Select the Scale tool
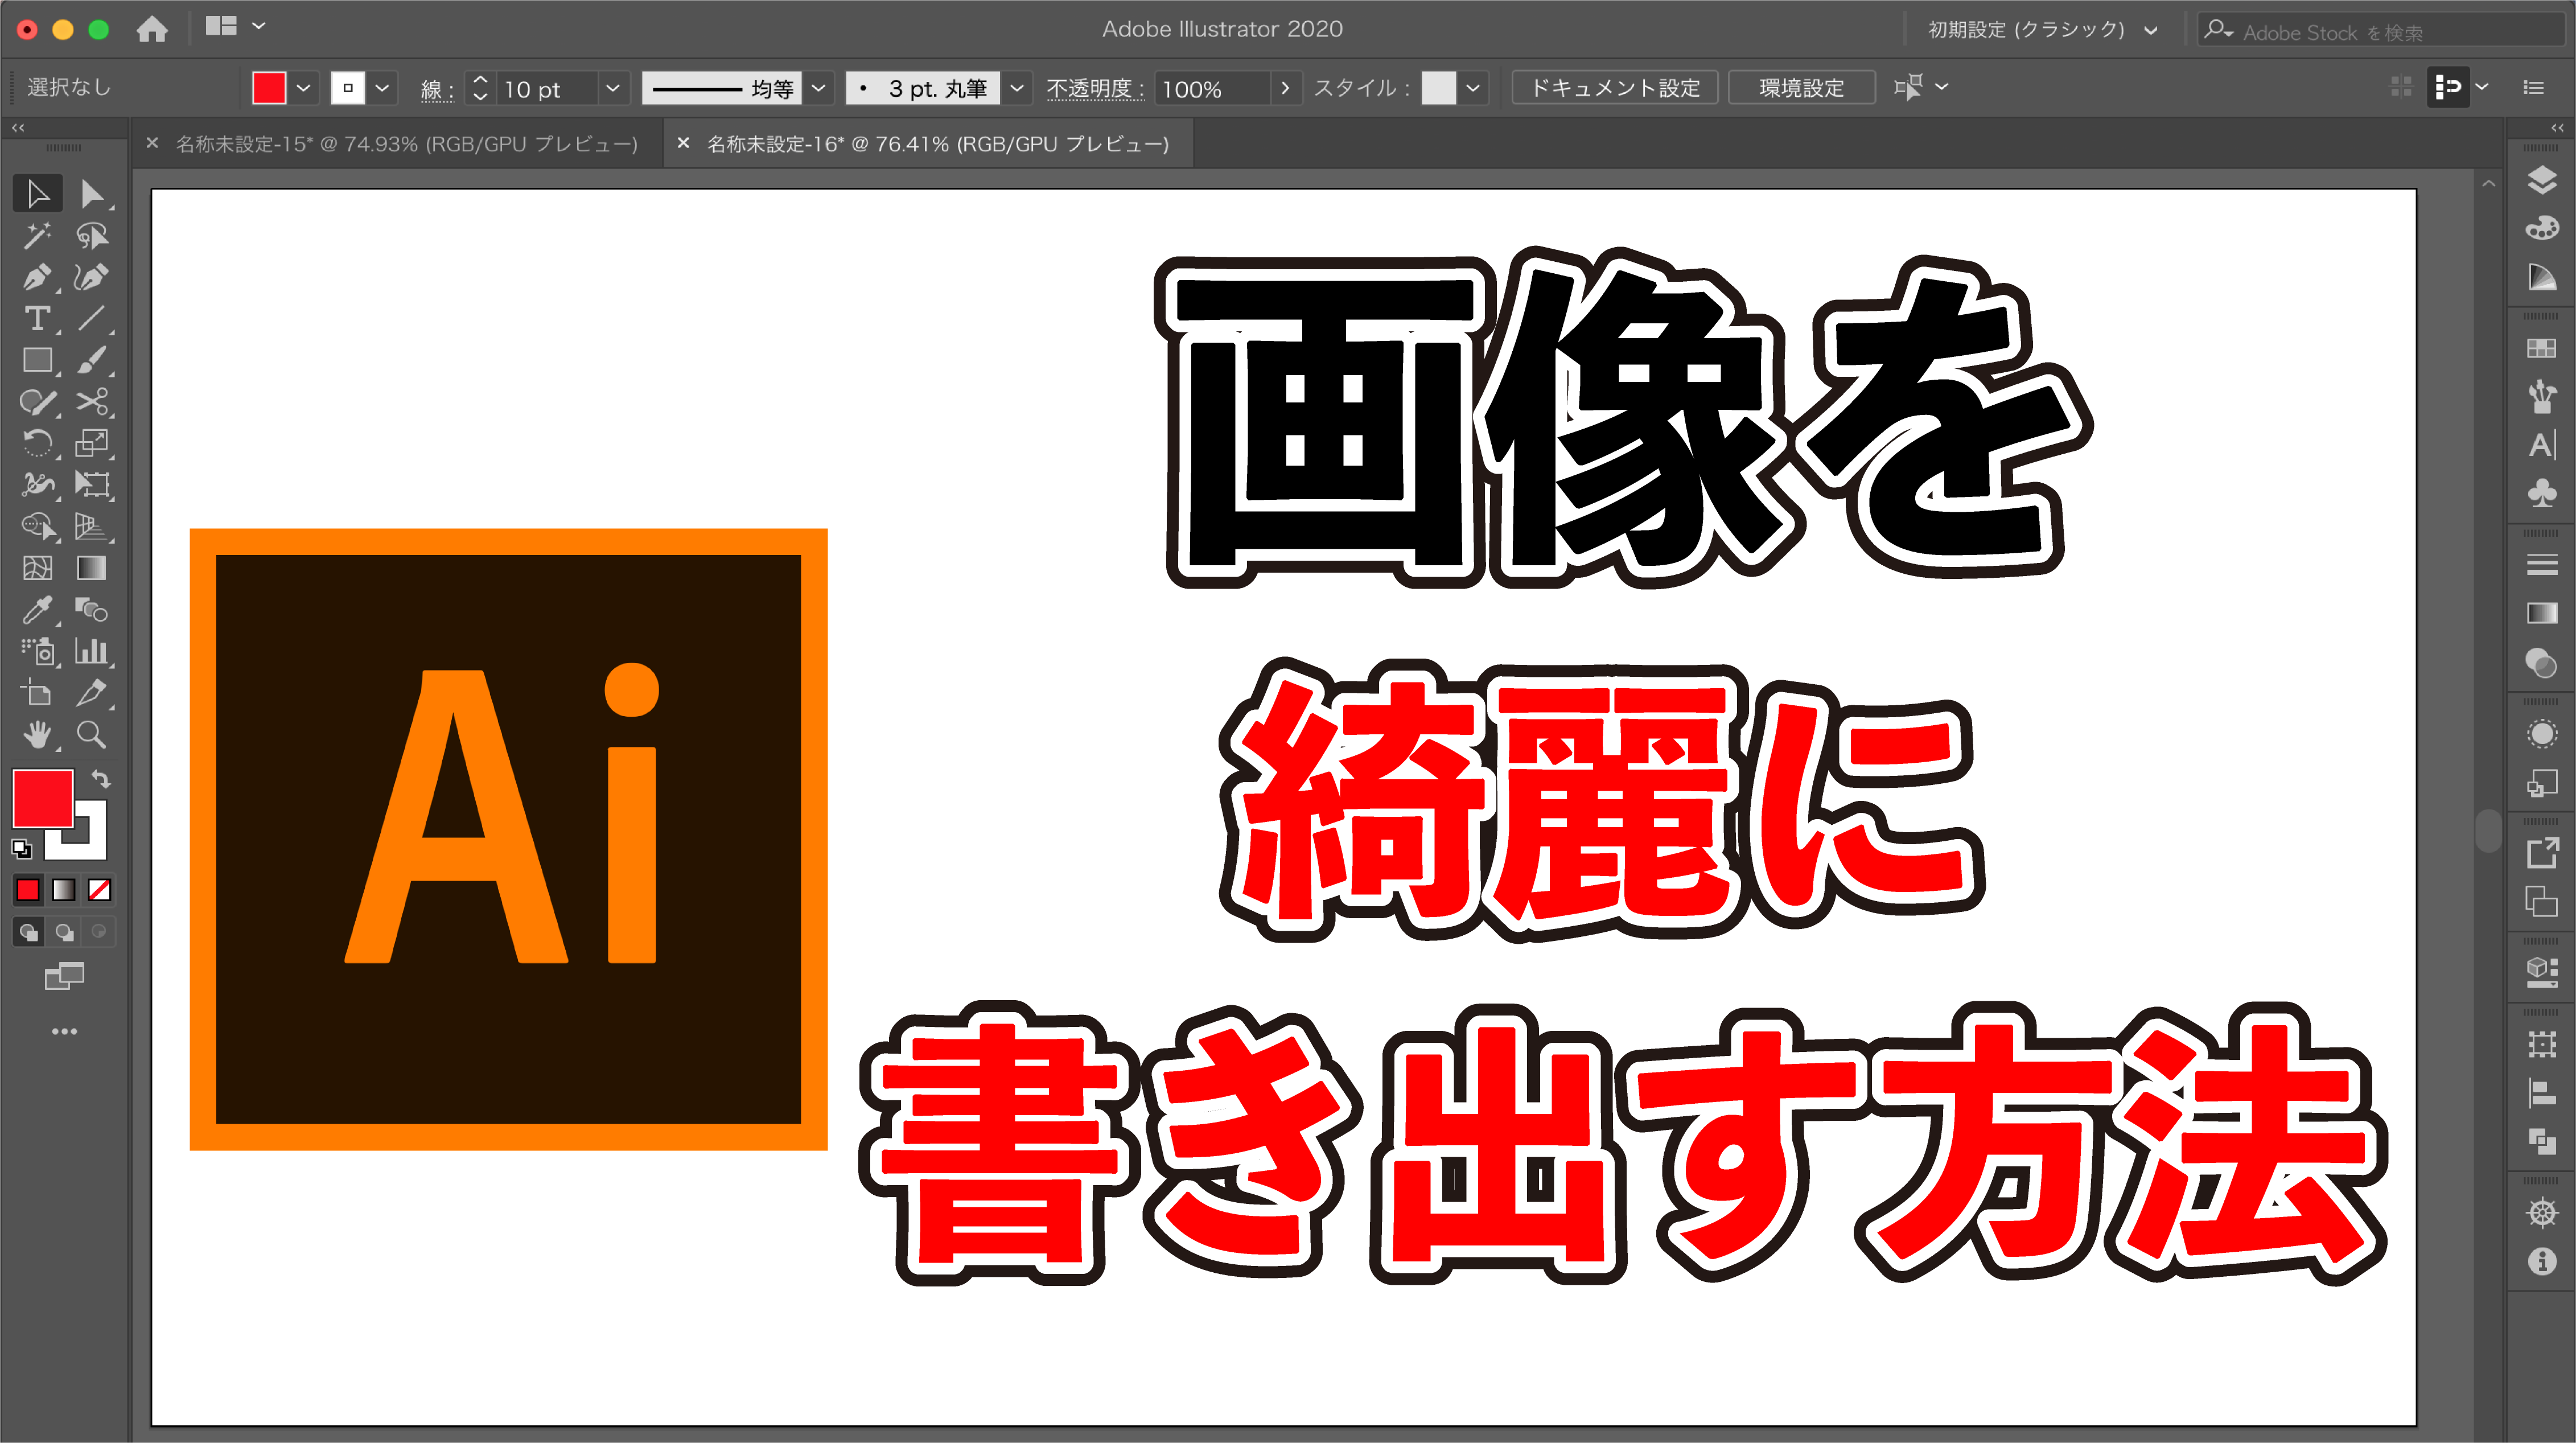2576x1443 pixels. tap(92, 443)
